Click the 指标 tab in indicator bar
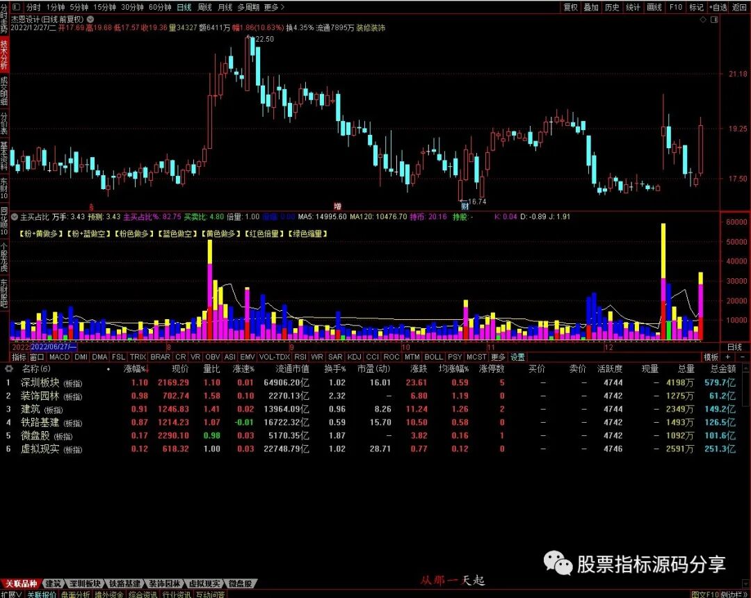The width and height of the screenshot is (751, 598). 19,357
